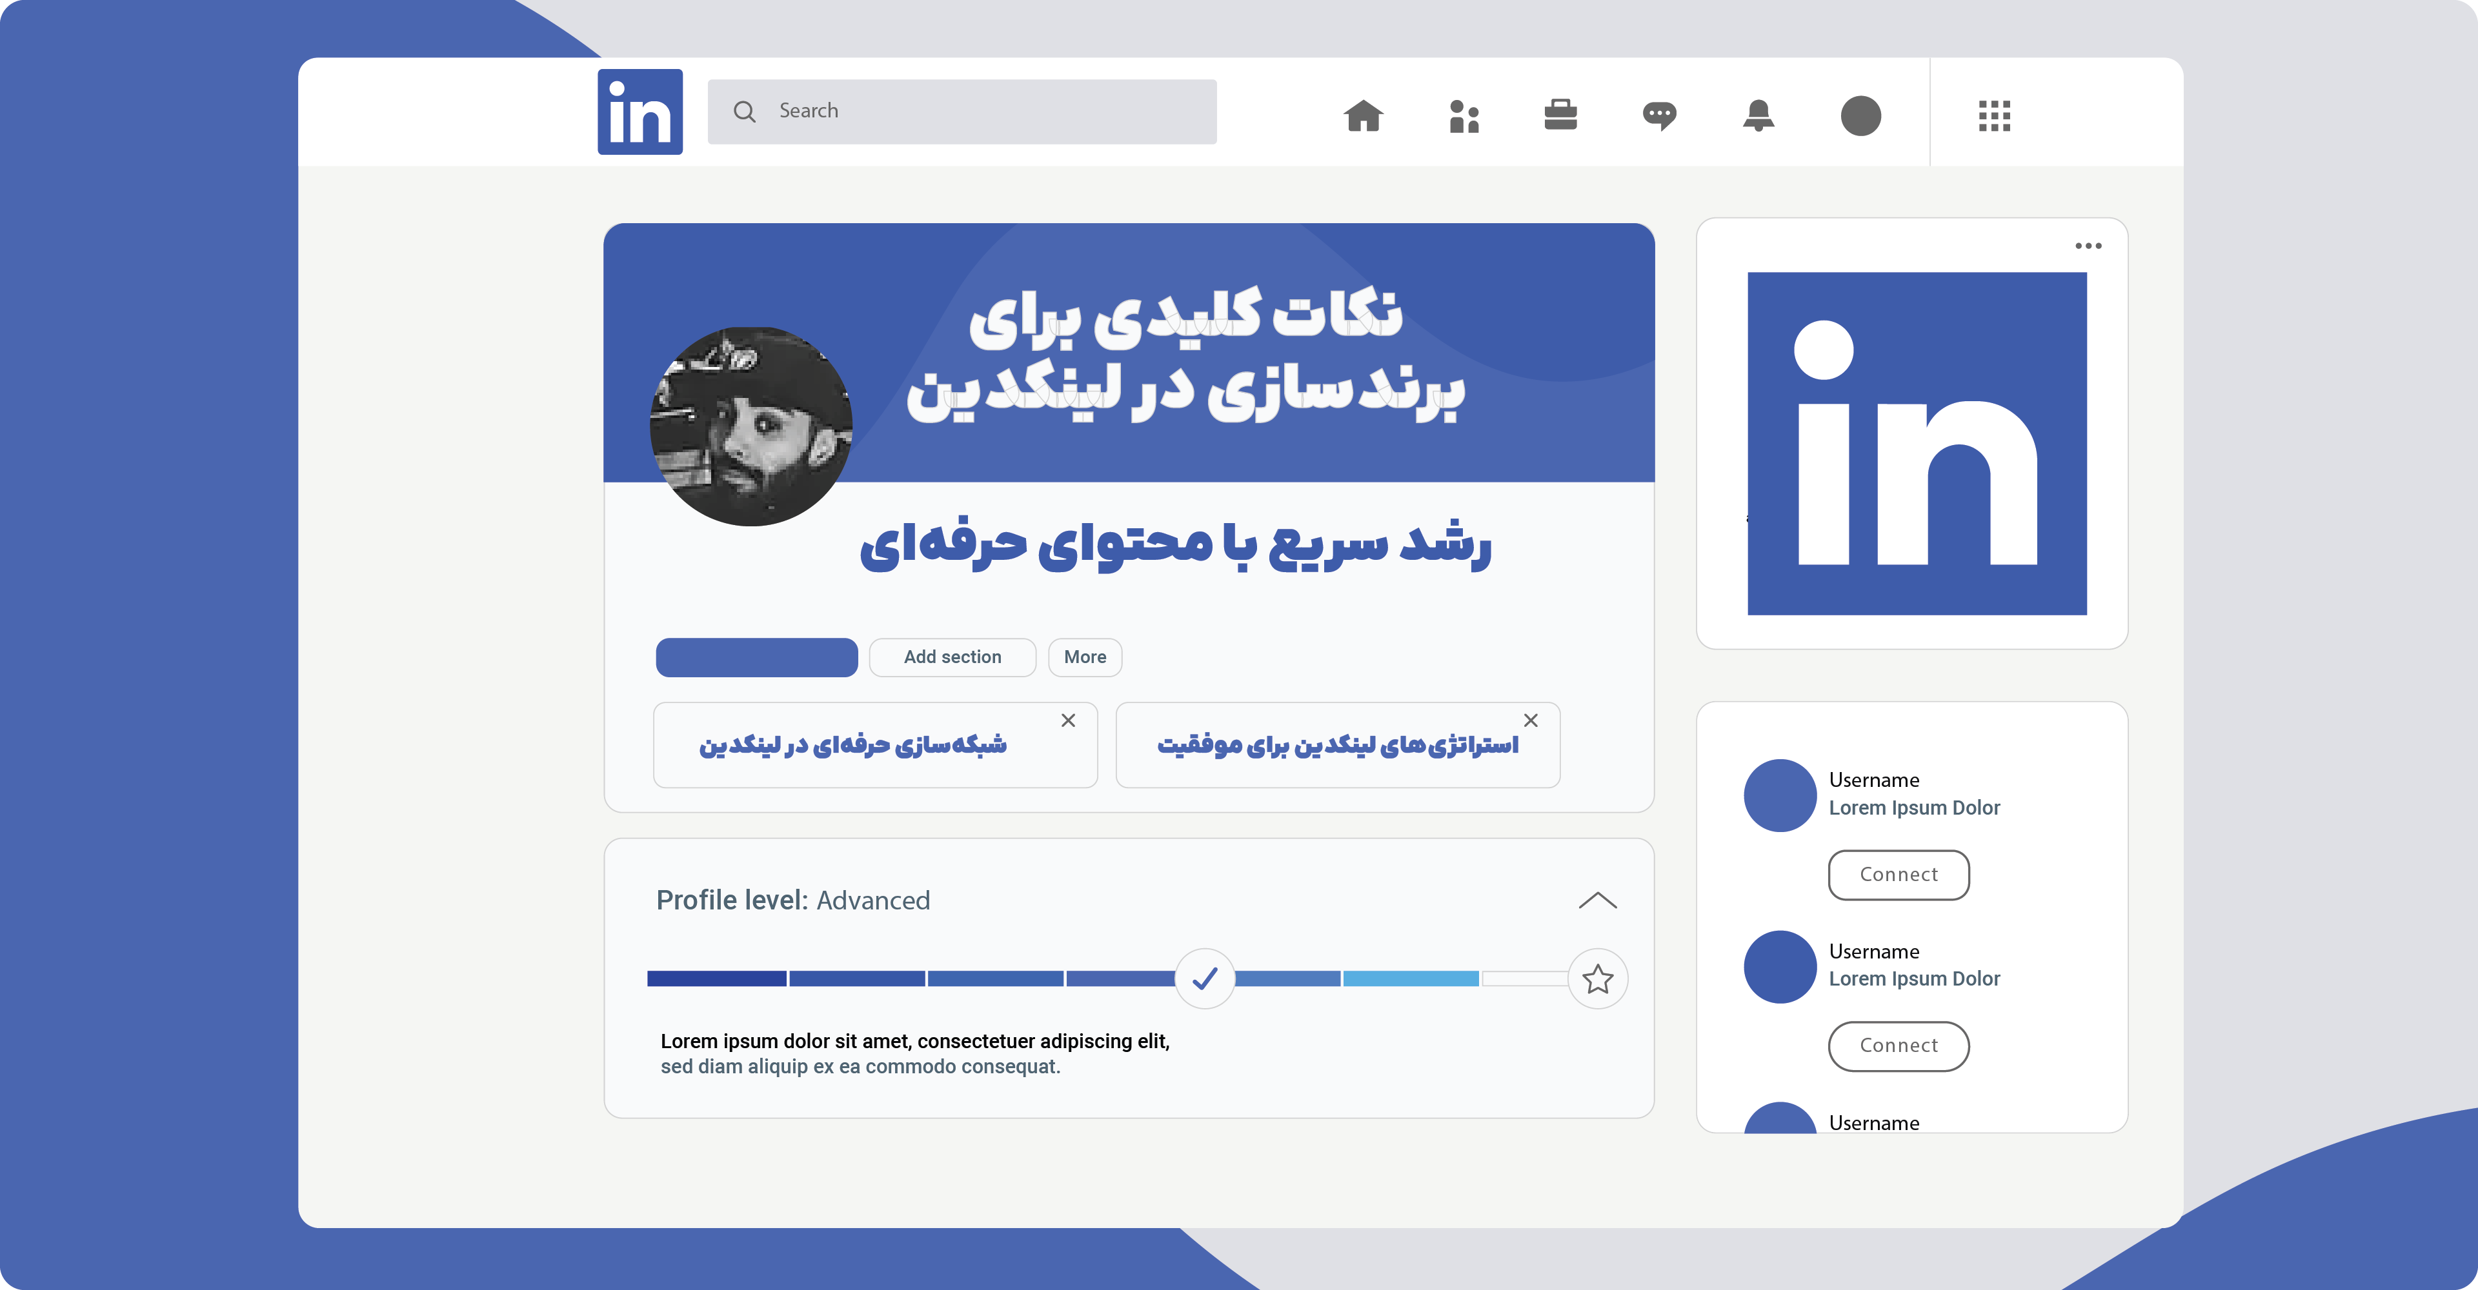Screen dimensions: 2478x1290
Task: Click the checkmark milestone on profile level bar
Action: [x=1204, y=978]
